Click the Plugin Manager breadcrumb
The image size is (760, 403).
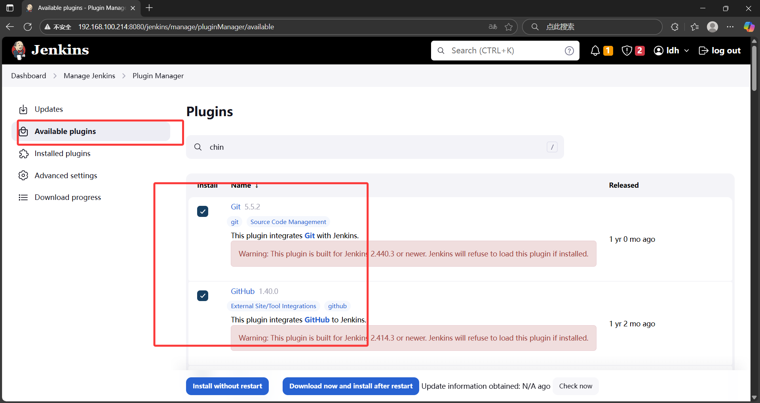point(158,76)
